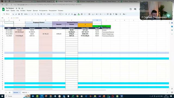
Task: Toggle strikethrough formatting
Action: (72, 14)
